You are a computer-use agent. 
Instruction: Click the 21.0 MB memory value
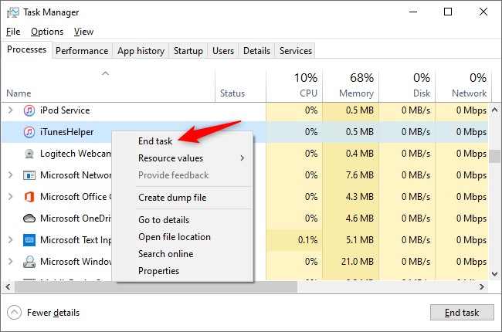tap(358, 262)
